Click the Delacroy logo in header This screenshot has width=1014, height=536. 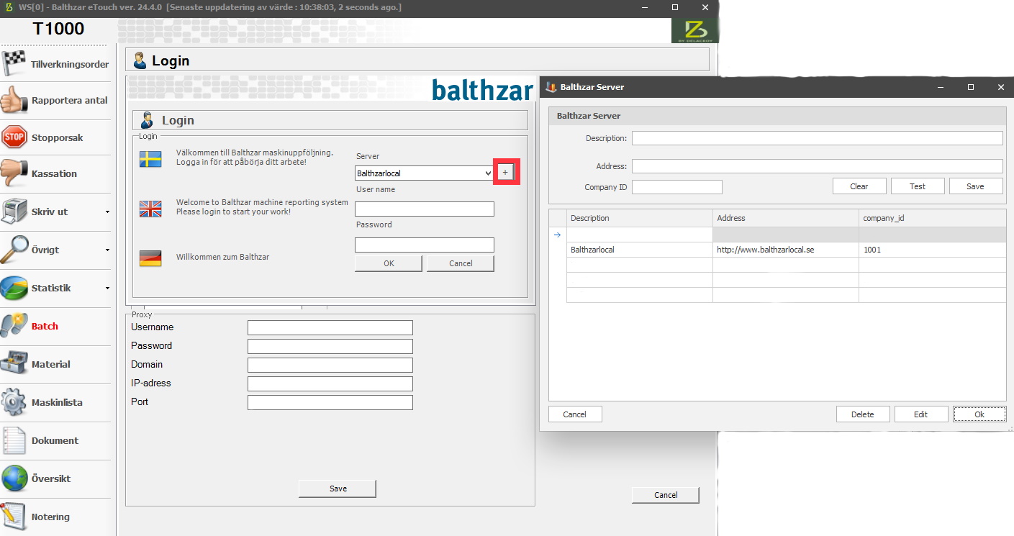point(694,30)
